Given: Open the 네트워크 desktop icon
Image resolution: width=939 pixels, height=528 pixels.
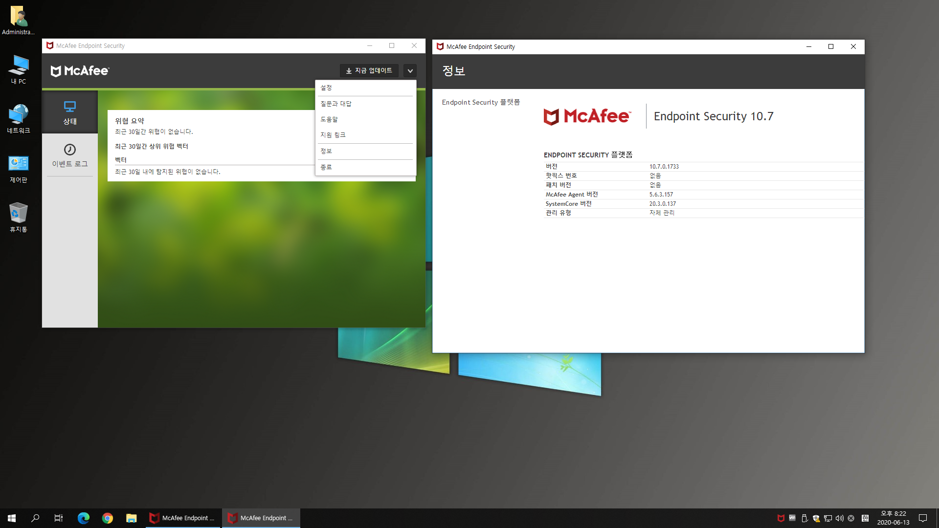Looking at the screenshot, I should point(19,119).
